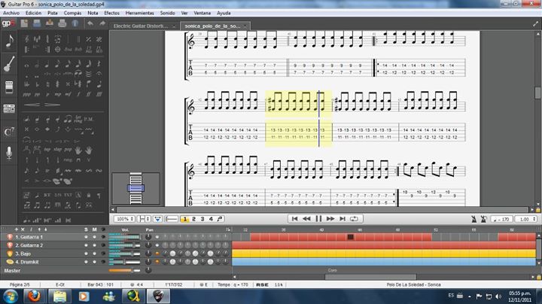Pause playback with the pause button
The image size is (542, 304).
click(x=319, y=219)
